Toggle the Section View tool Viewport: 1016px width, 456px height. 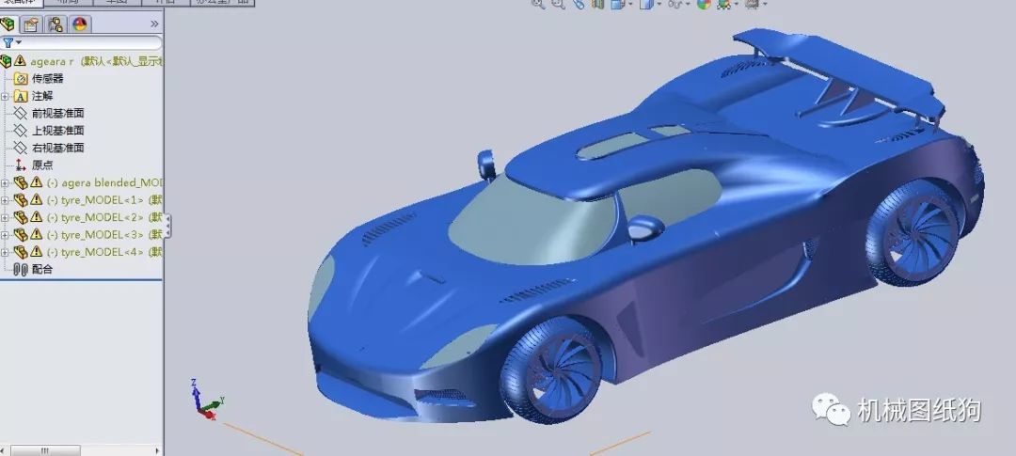597,4
